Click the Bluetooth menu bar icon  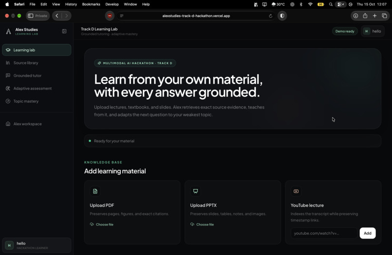(301, 4)
